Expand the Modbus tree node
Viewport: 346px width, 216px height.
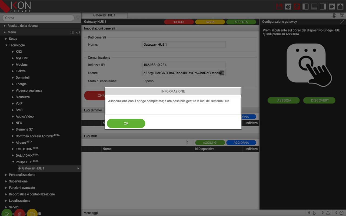pyautogui.click(x=13, y=65)
